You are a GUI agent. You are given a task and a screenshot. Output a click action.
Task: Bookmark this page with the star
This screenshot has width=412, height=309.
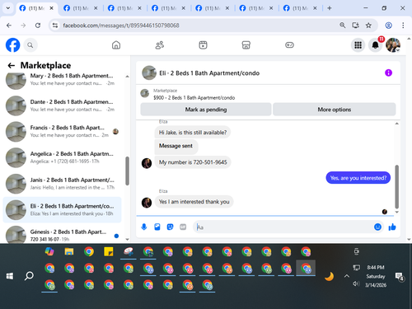tap(368, 26)
